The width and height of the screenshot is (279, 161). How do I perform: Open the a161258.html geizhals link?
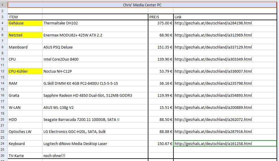213,144
